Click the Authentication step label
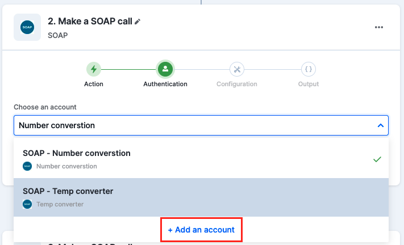This screenshot has height=245, width=404. click(x=165, y=84)
